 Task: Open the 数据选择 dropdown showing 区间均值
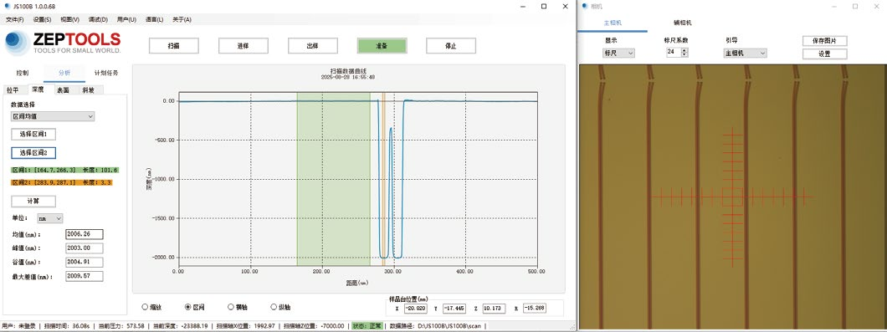point(53,116)
